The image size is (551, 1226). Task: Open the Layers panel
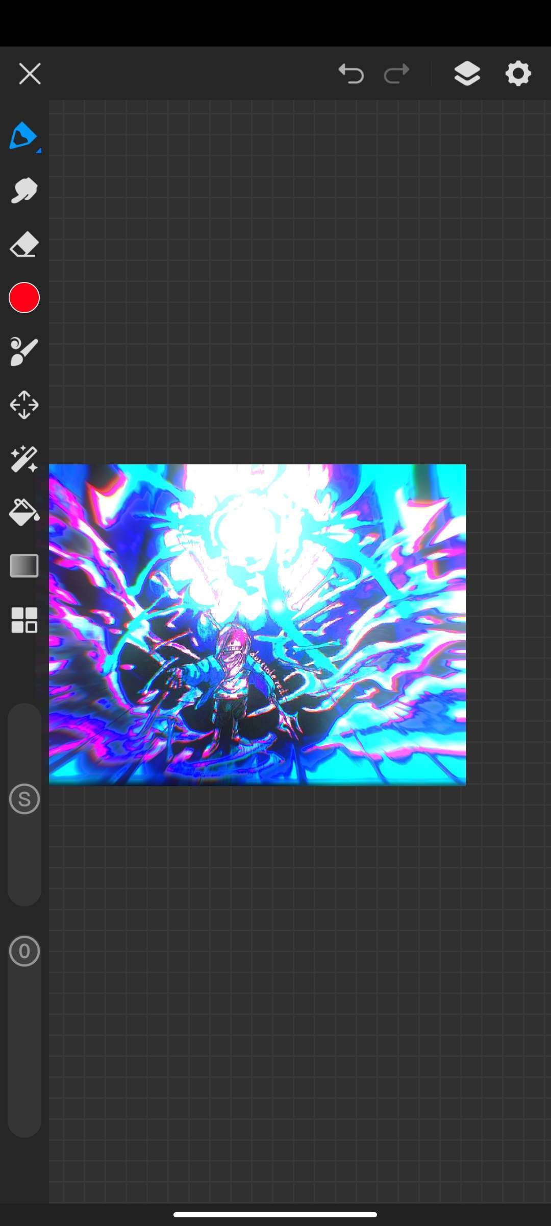467,74
